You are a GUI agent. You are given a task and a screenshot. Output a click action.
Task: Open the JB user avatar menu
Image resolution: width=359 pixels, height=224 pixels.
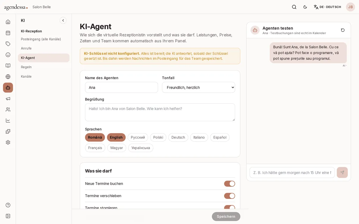[351, 7]
